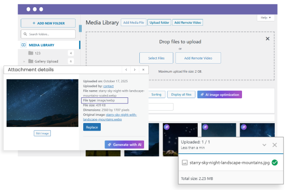Go to previous attachment with left chevron
291x190 pixels.
[x=126, y=70]
